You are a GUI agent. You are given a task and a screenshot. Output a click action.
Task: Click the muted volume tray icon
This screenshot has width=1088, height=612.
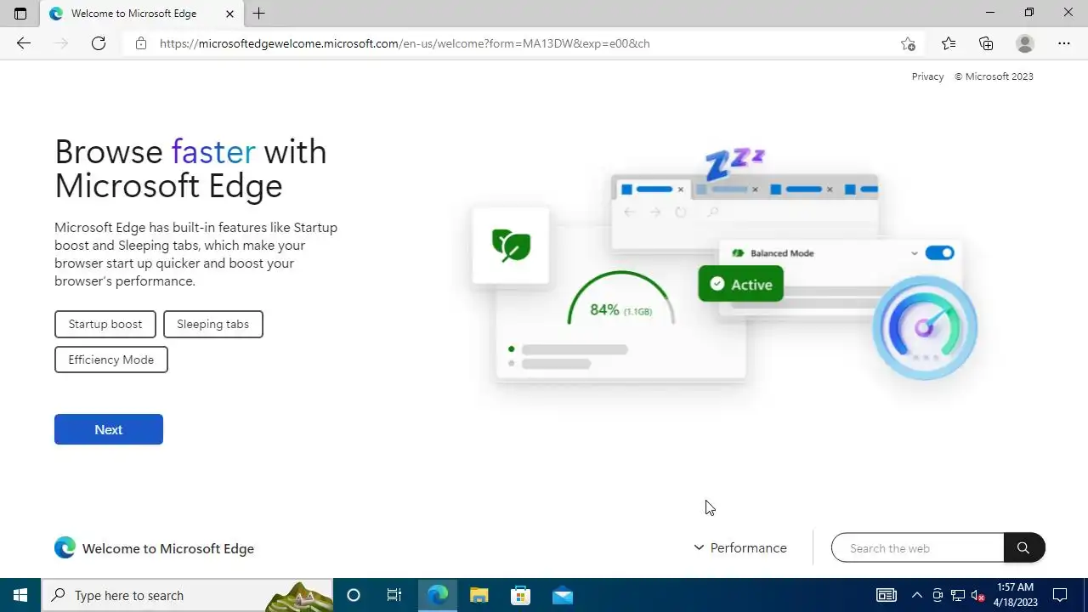click(x=978, y=595)
